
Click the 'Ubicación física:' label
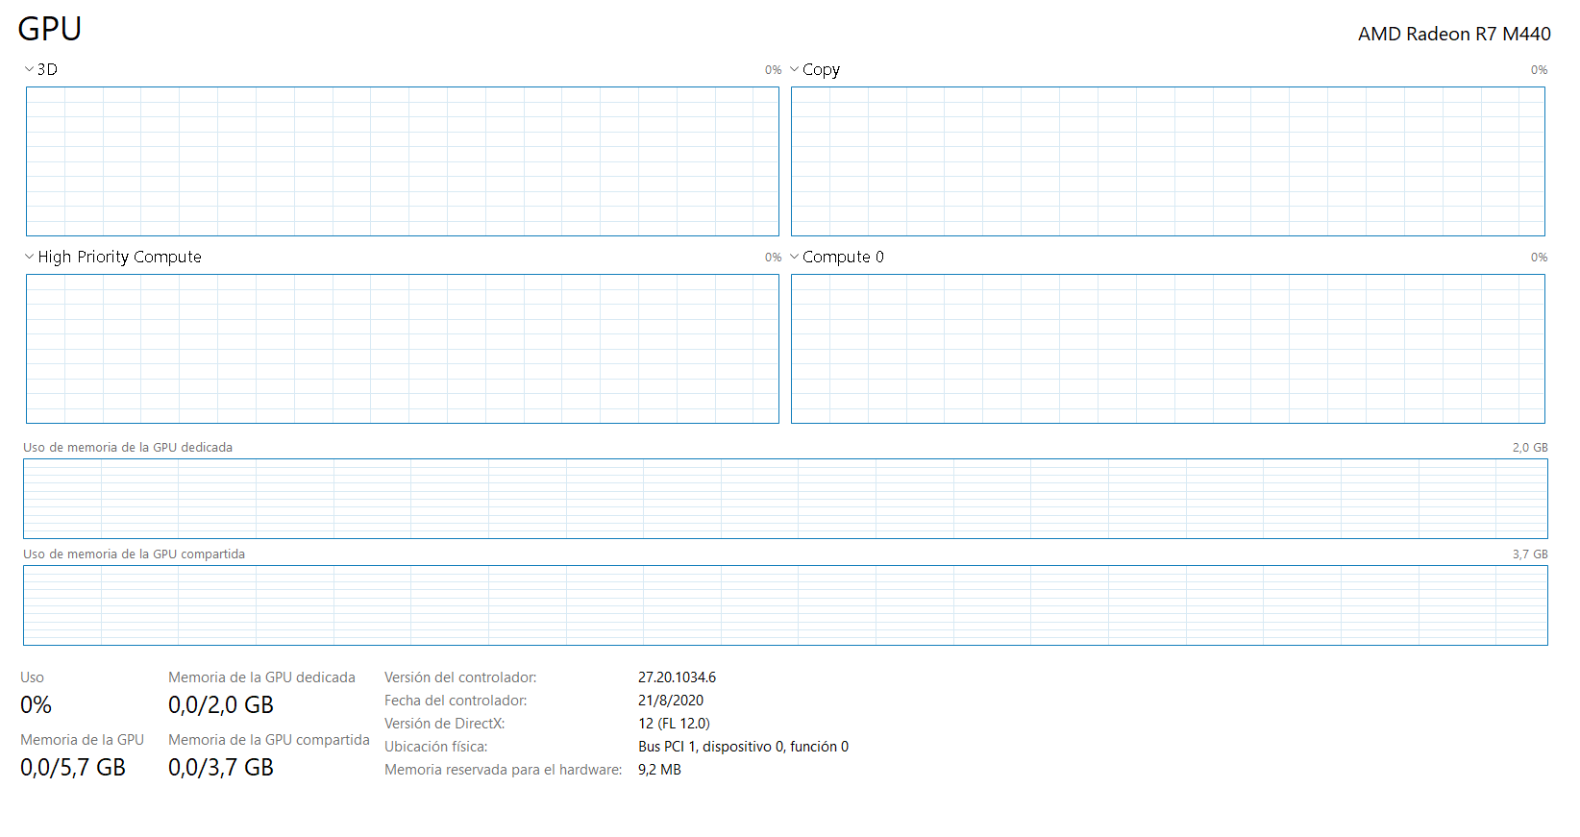(435, 747)
